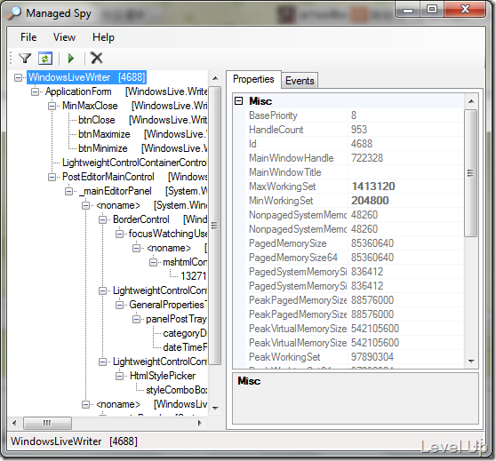Screen dimensions: 496x461
Task: Click the tree vertical scrollbar thumb
Action: (215, 226)
